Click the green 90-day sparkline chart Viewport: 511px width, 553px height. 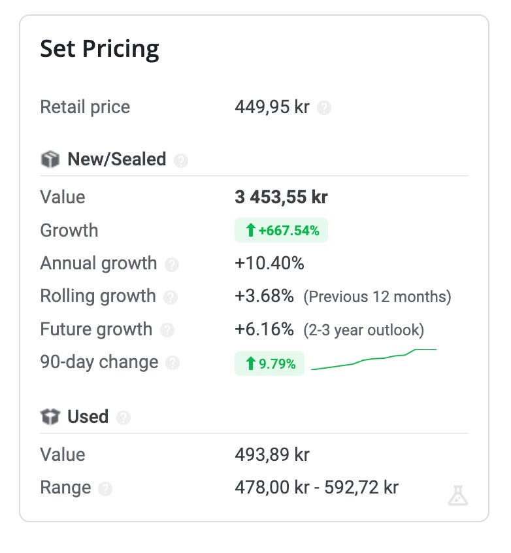click(374, 360)
